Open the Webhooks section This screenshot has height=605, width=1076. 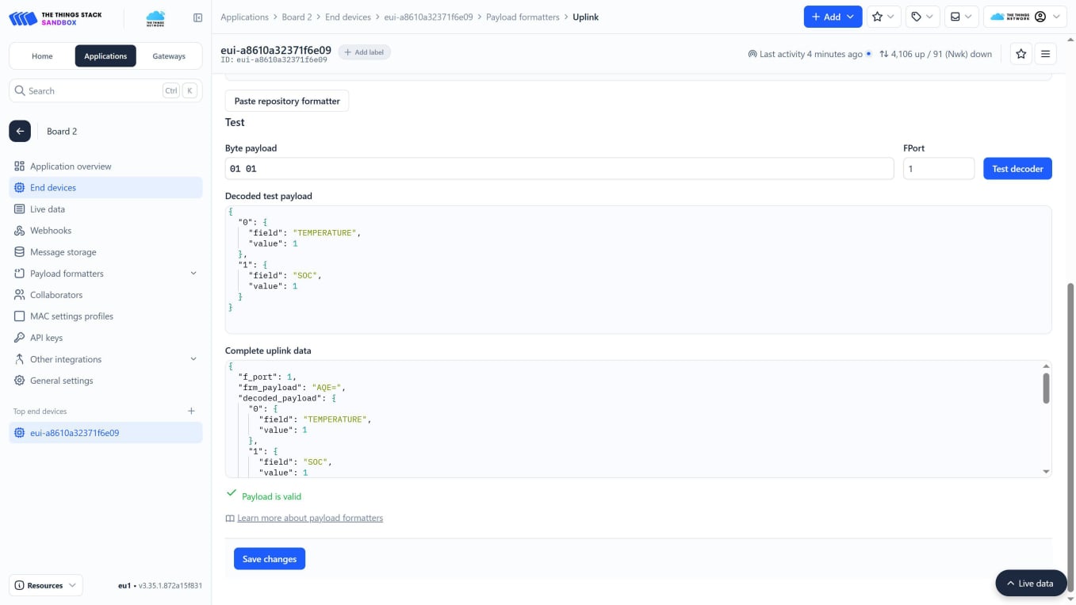tap(50, 230)
